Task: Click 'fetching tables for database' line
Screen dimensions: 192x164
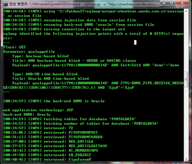Action: coord(69,119)
